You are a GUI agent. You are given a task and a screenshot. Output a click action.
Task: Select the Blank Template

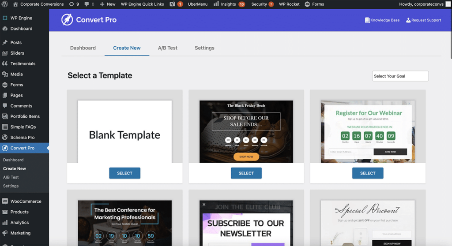click(124, 173)
